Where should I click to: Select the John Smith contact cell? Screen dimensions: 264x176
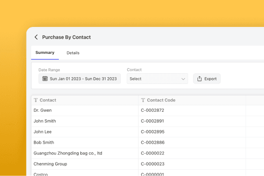click(85, 121)
